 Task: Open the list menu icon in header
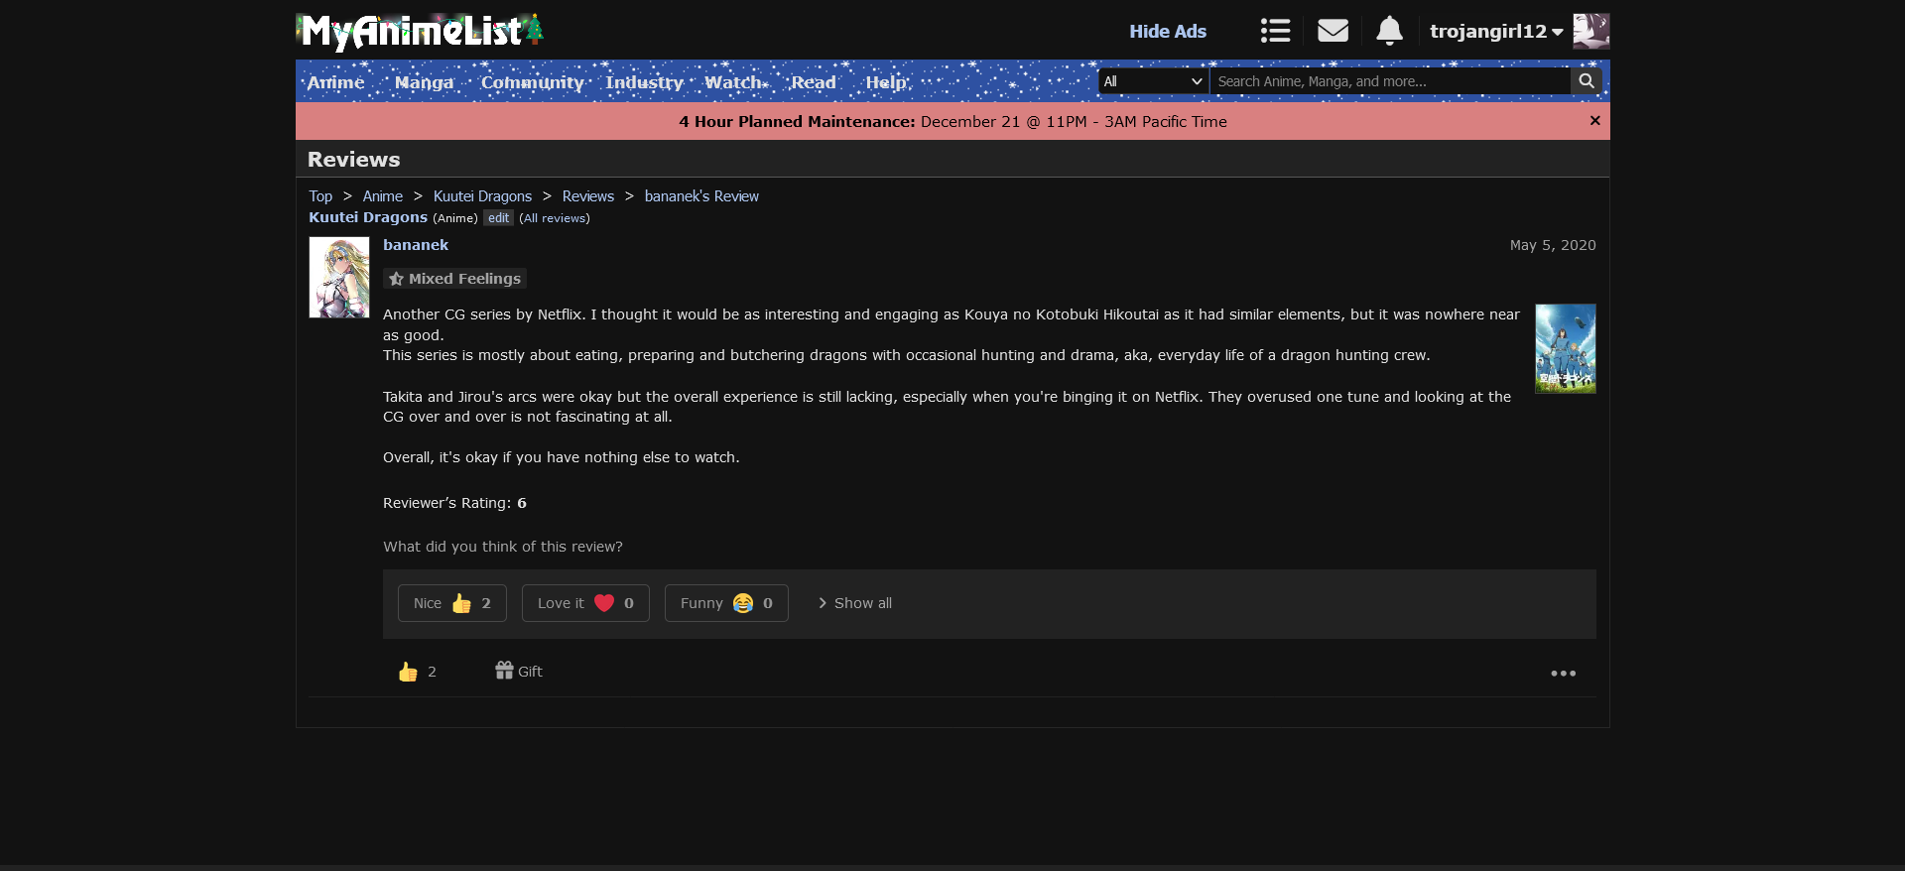tap(1275, 31)
